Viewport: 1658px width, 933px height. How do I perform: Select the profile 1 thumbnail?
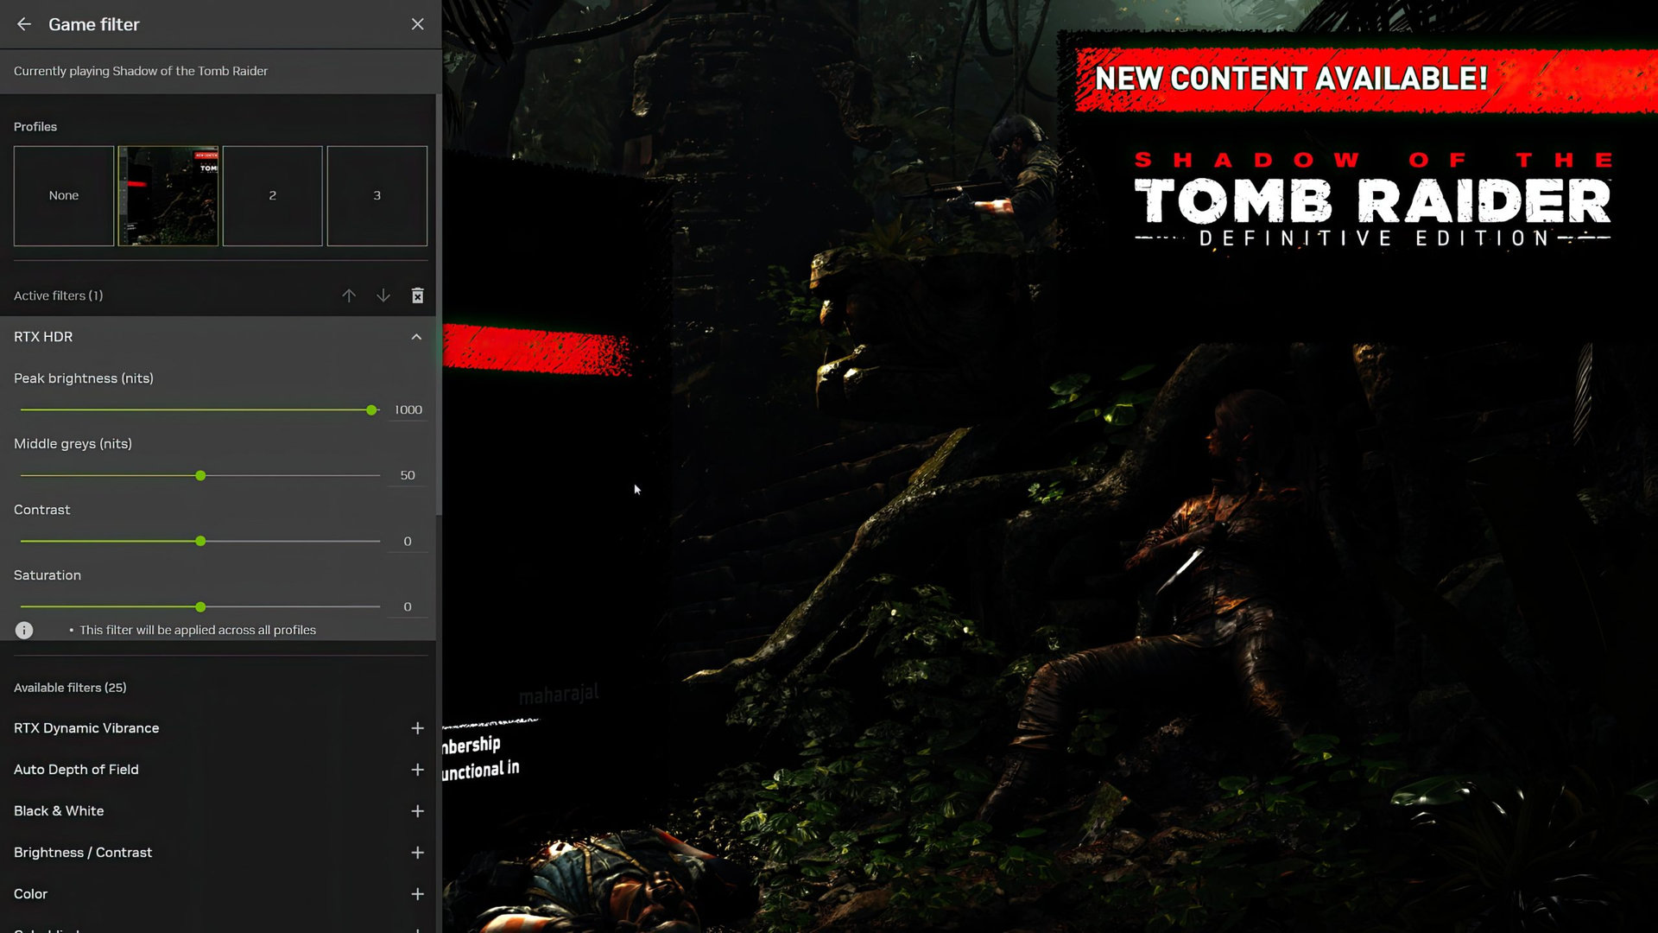click(x=168, y=196)
